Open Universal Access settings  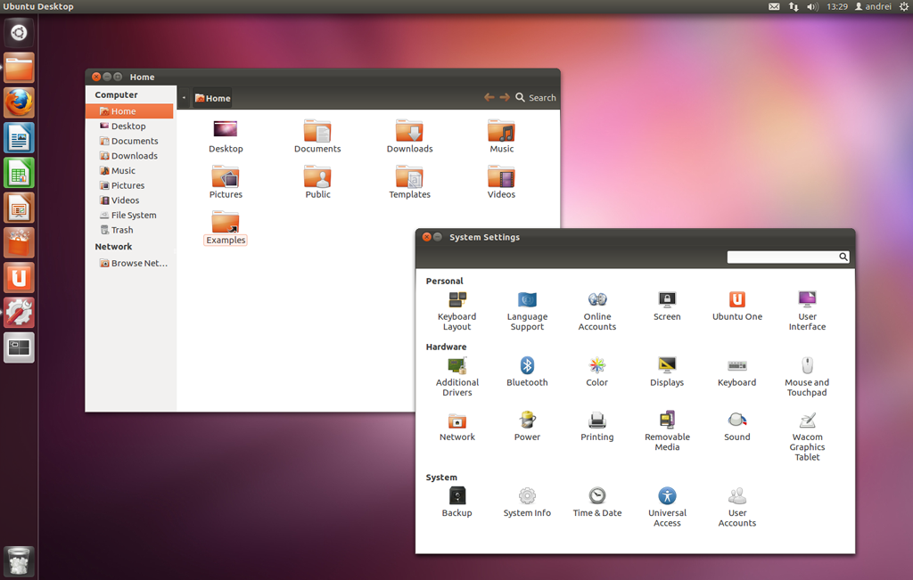[667, 496]
